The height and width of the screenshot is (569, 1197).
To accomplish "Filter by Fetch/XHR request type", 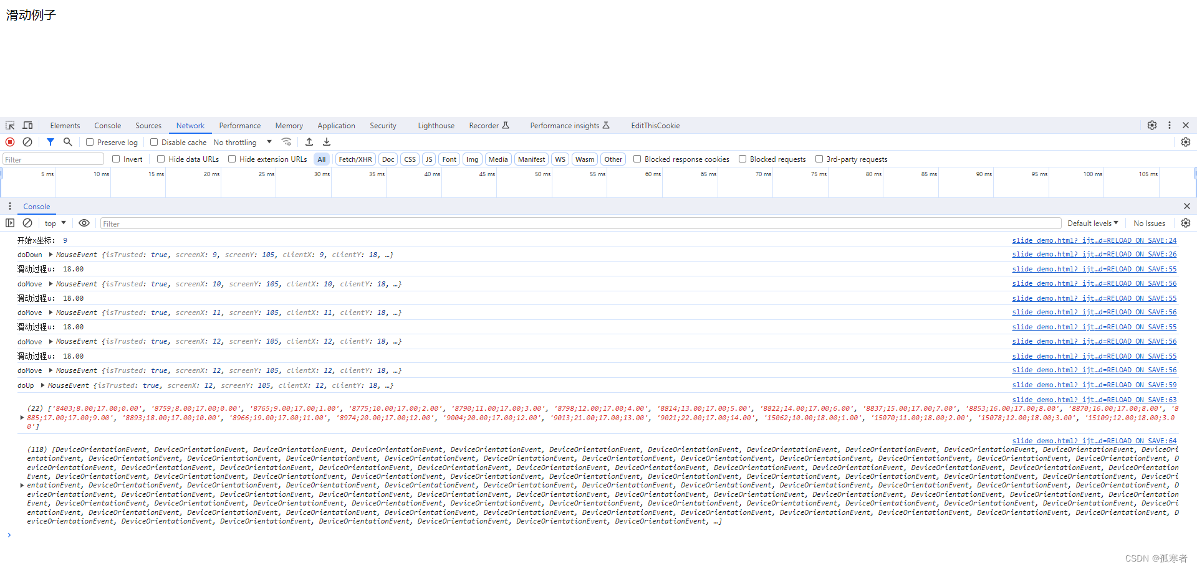I will tap(355, 159).
